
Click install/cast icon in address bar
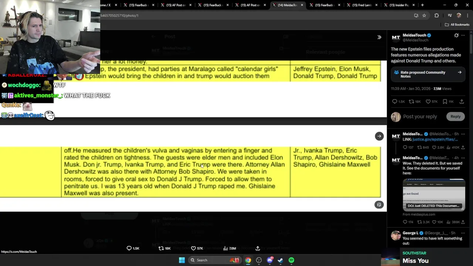point(416,16)
